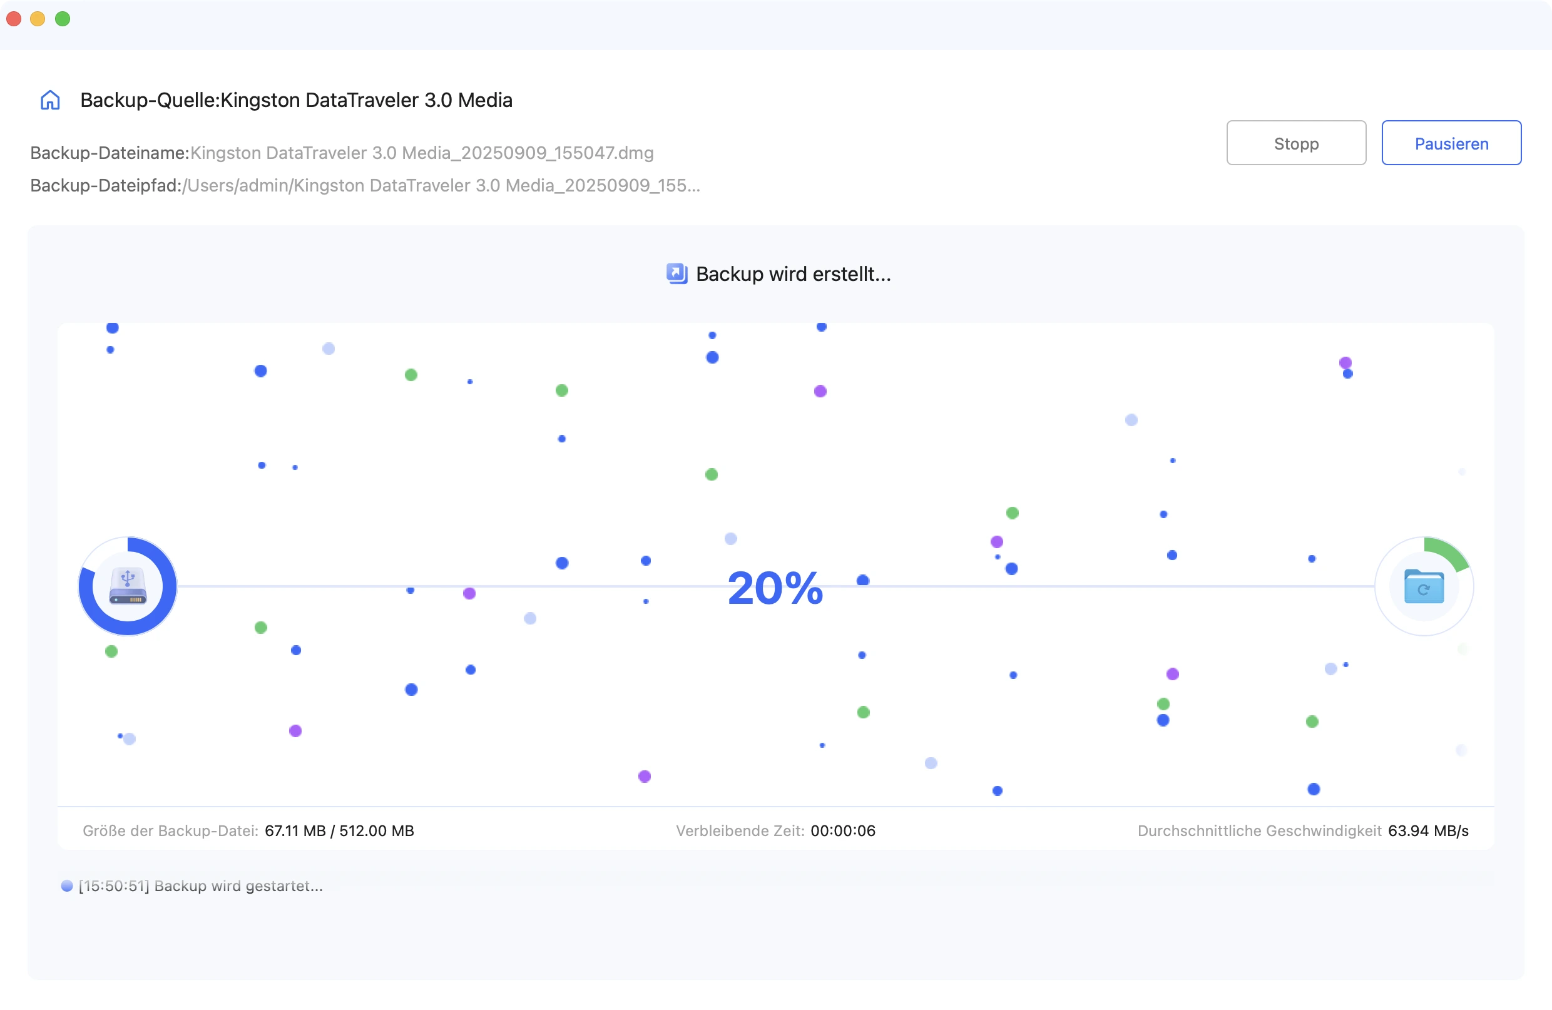
Task: Click the 67.11 MB / 512.00 MB size value
Action: tap(339, 830)
